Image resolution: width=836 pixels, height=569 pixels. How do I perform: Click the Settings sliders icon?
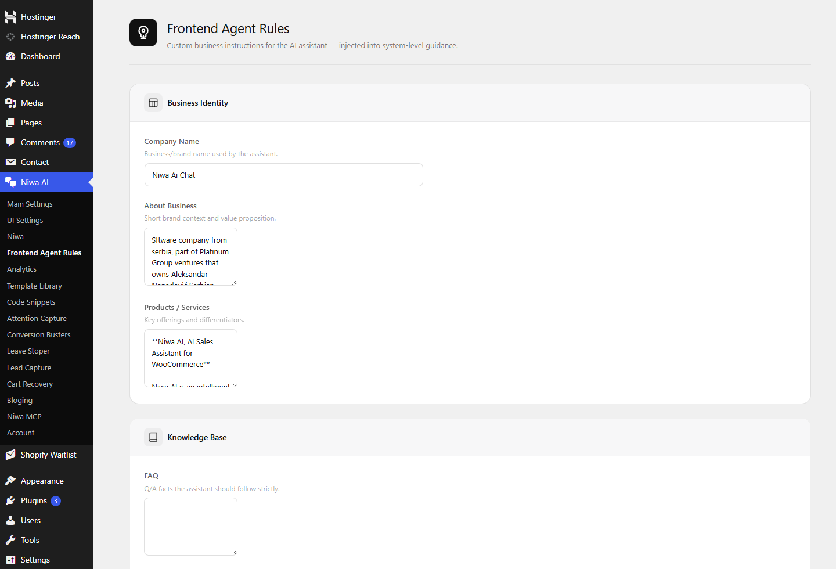[10, 560]
